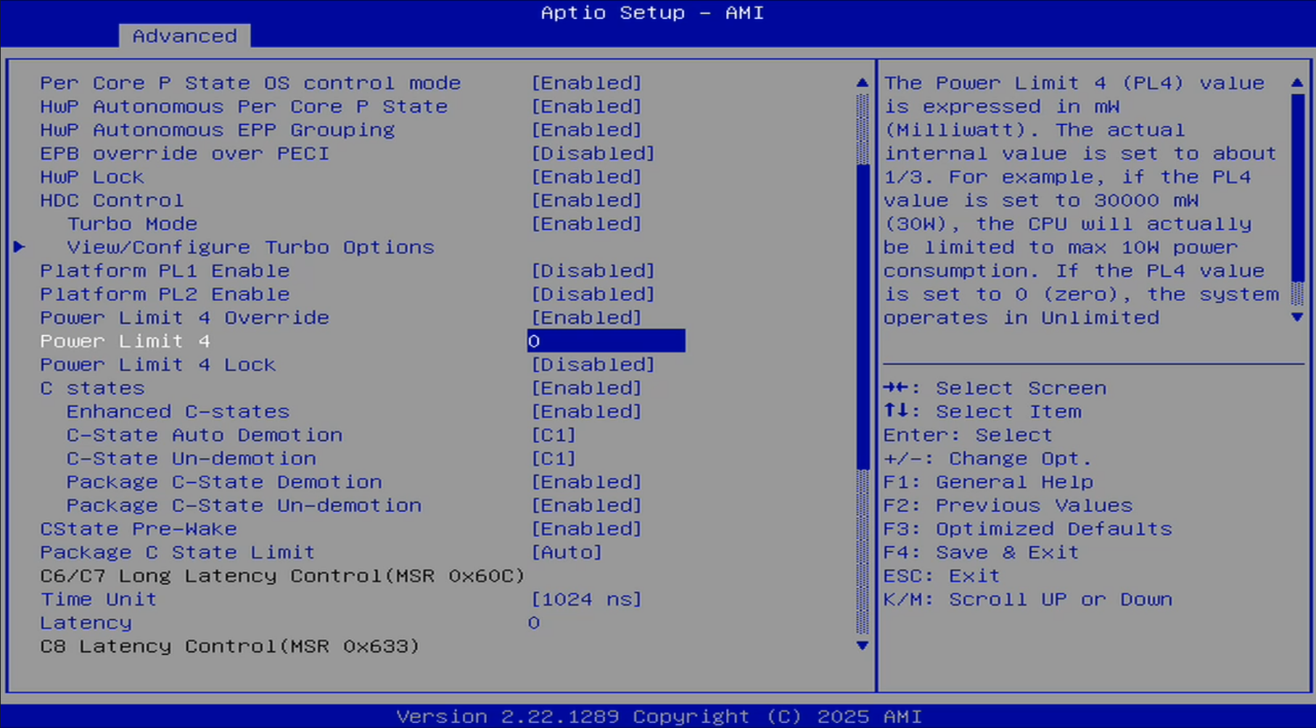Open C-State Auto Demotion C1 selector
The height and width of the screenshot is (728, 1316).
pyautogui.click(x=554, y=435)
